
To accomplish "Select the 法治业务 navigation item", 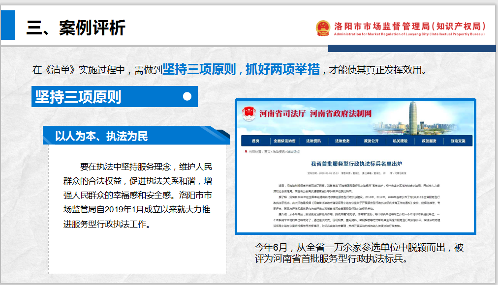I will 342,141.
